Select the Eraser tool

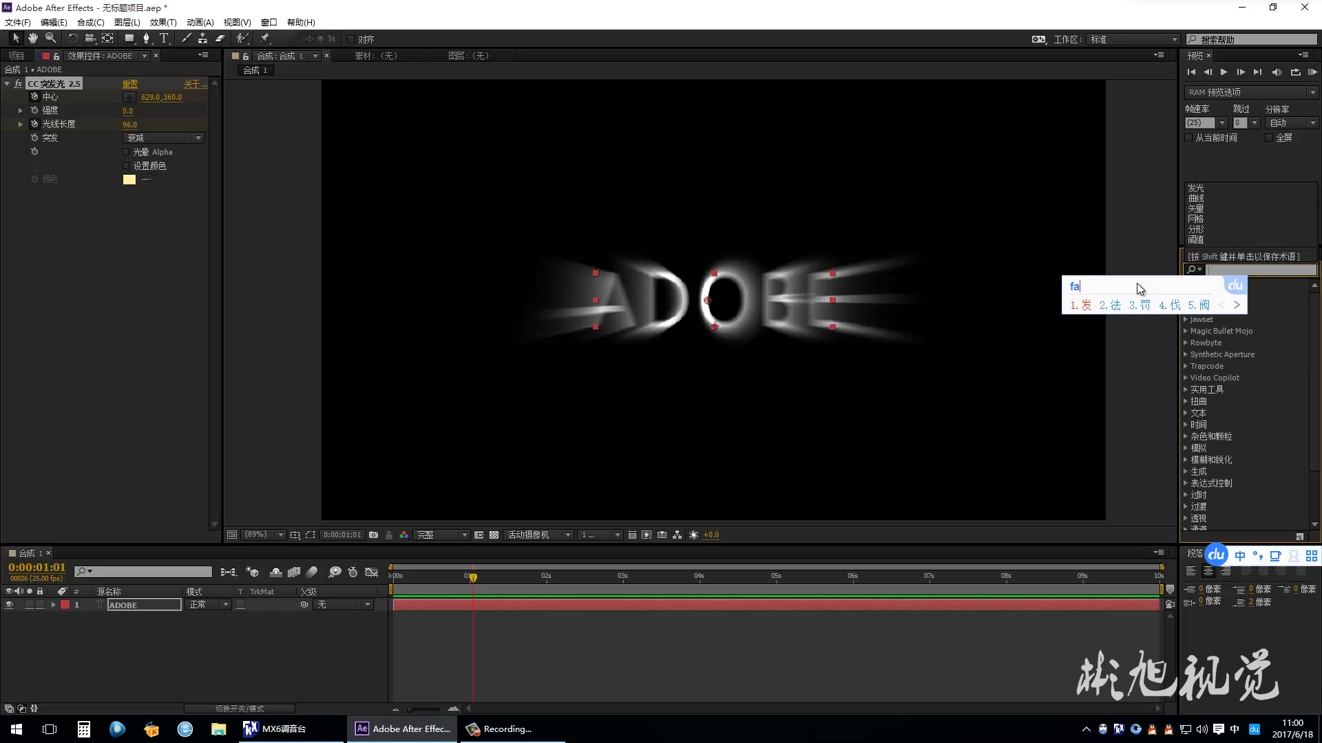tap(220, 39)
